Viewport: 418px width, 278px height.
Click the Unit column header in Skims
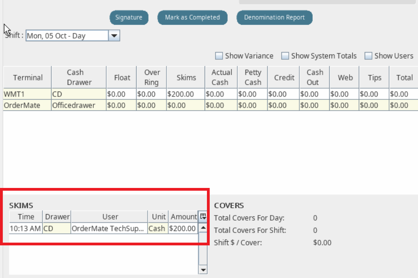point(158,217)
